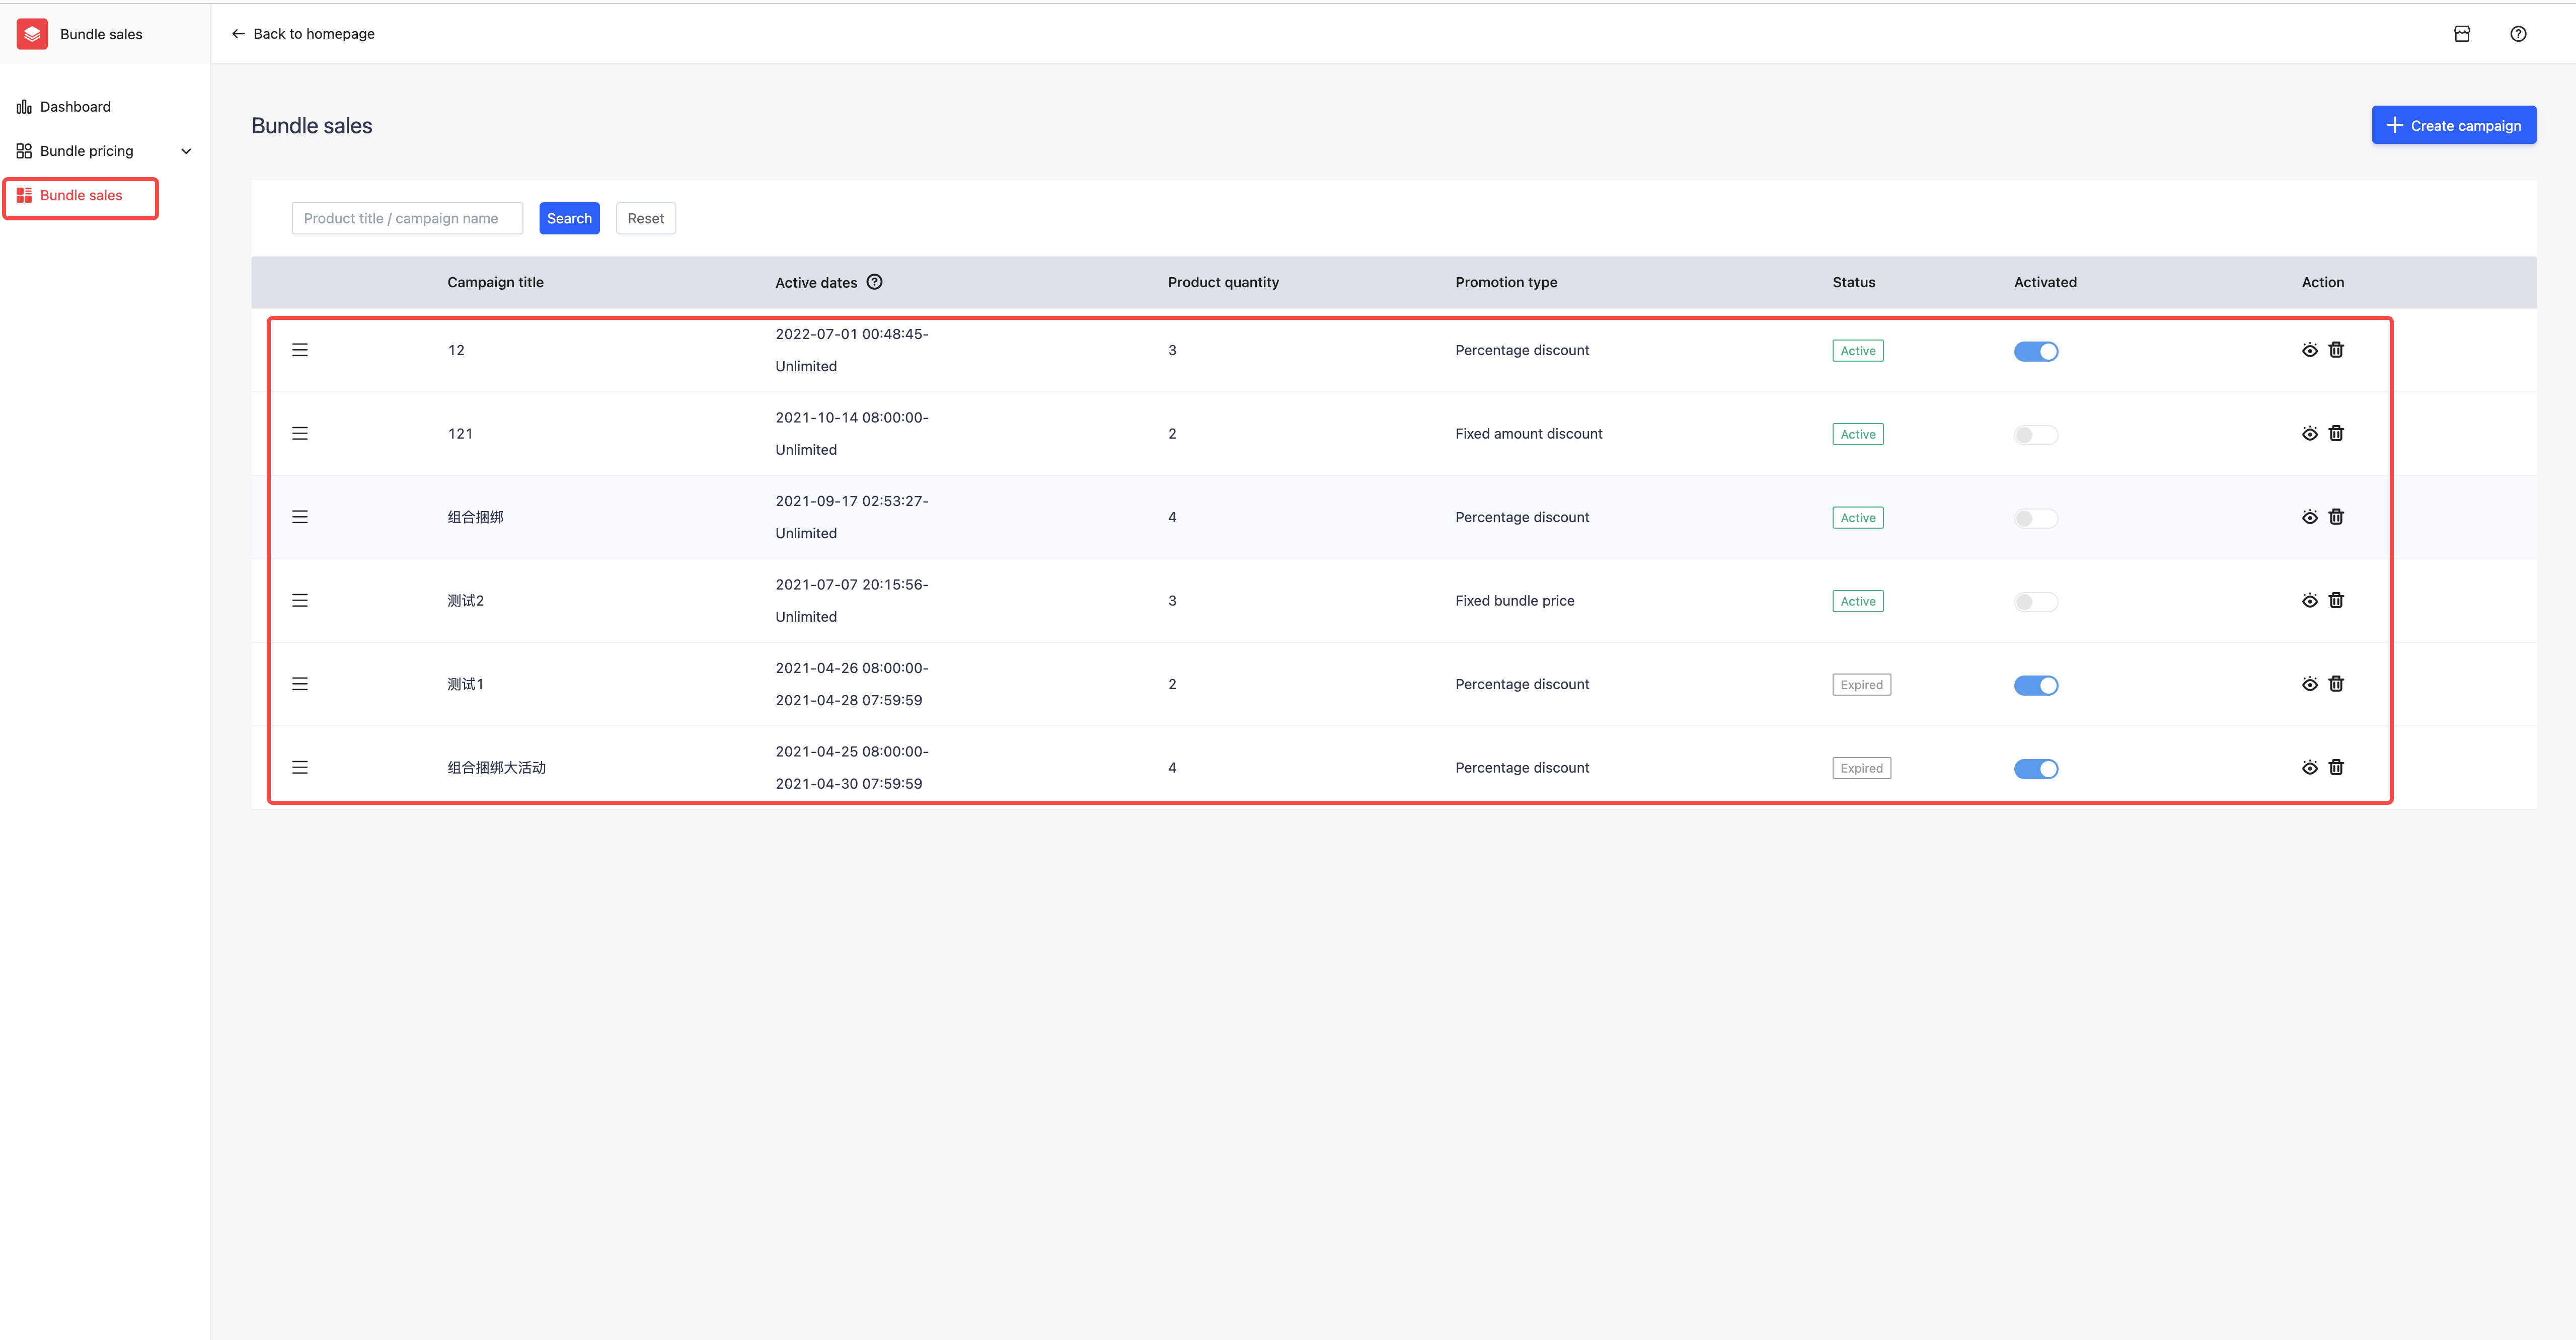Viewport: 2576px width, 1340px height.
Task: Disable Activated switch for campaign 测试1
Action: click(x=2036, y=685)
